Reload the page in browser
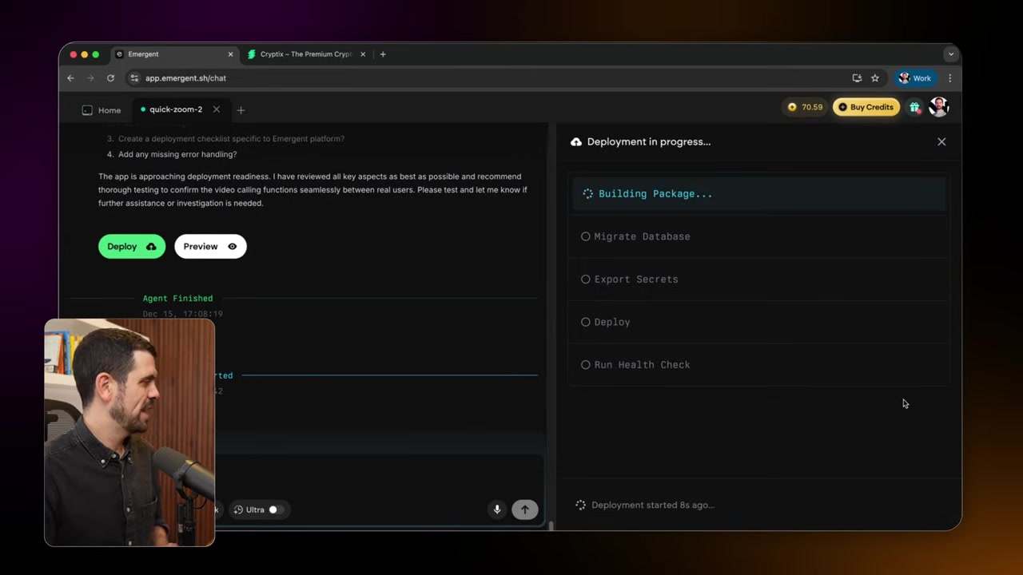The width and height of the screenshot is (1023, 575). point(110,78)
